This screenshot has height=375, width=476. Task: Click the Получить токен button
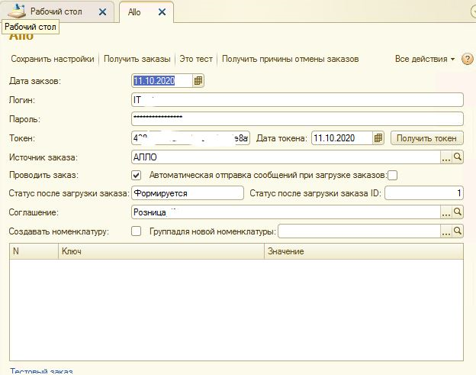click(426, 138)
